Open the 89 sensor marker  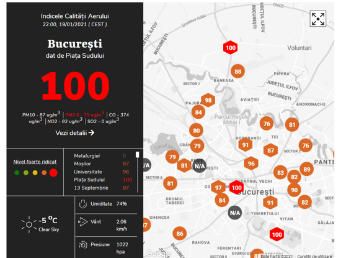307,169
